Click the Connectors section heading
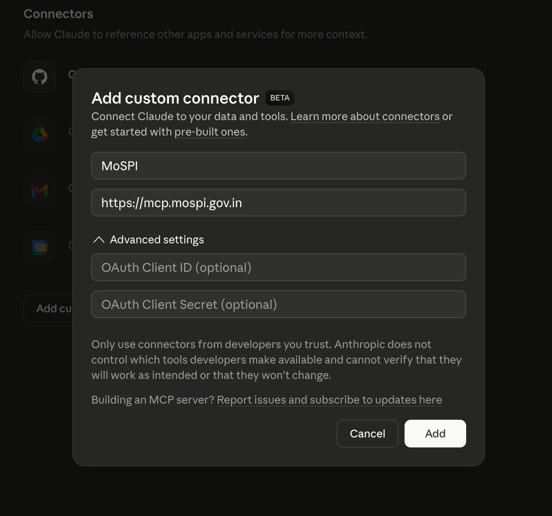552x516 pixels. [x=59, y=14]
